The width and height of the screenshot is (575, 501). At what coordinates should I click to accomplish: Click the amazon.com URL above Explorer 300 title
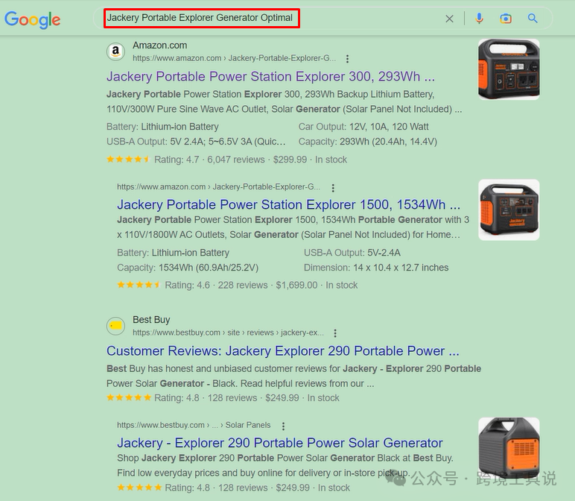[x=234, y=58]
